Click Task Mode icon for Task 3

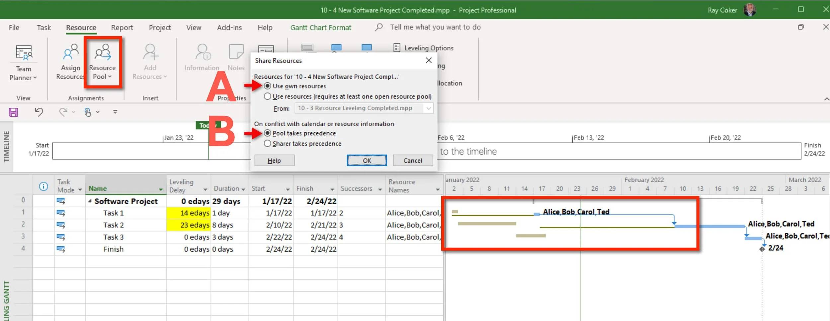point(61,237)
